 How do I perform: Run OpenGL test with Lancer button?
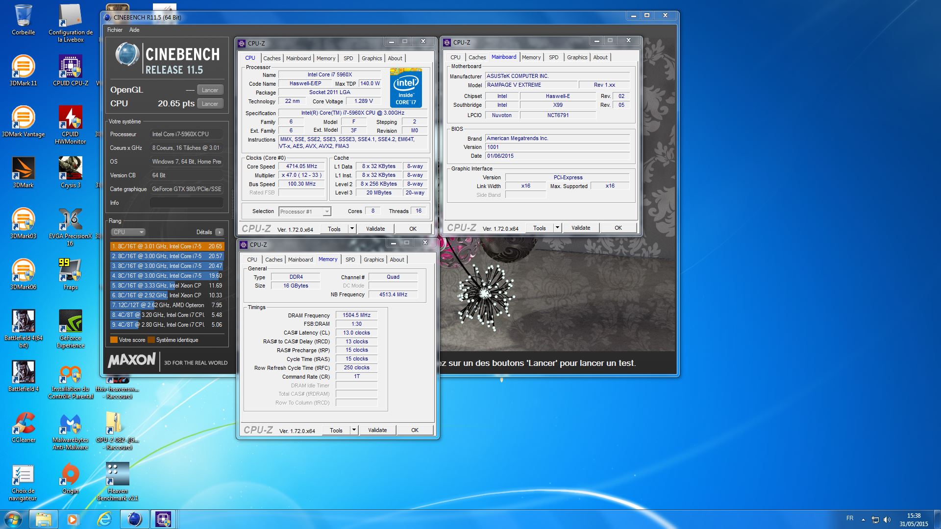pos(210,90)
